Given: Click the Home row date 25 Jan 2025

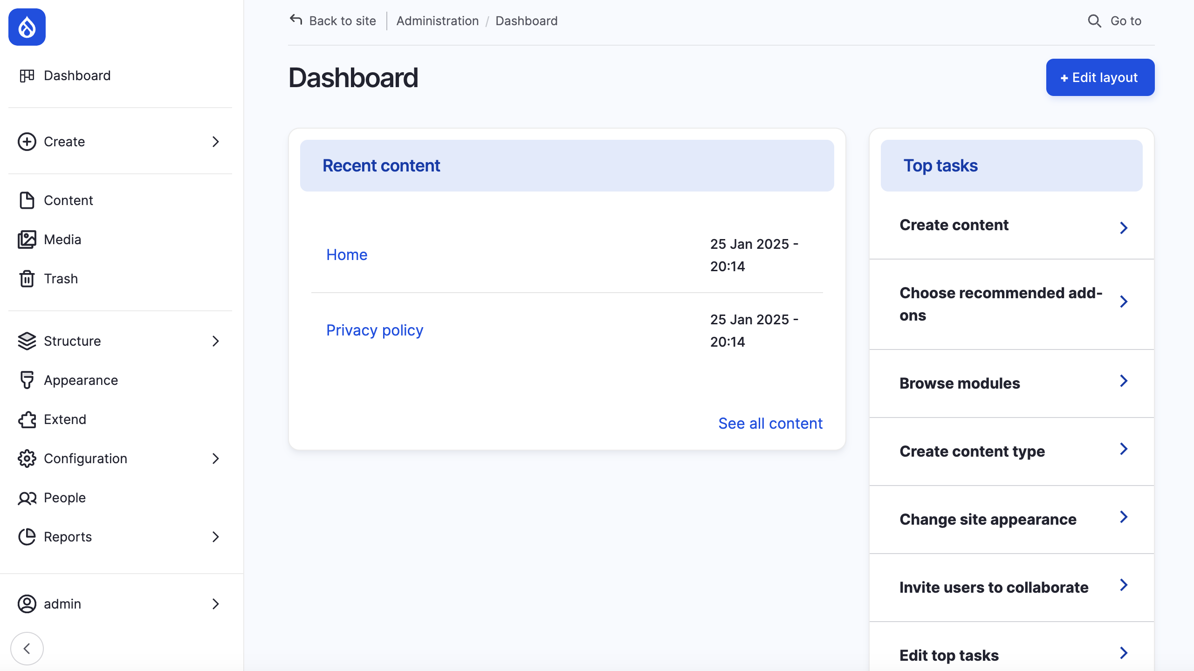Looking at the screenshot, I should [x=754, y=255].
